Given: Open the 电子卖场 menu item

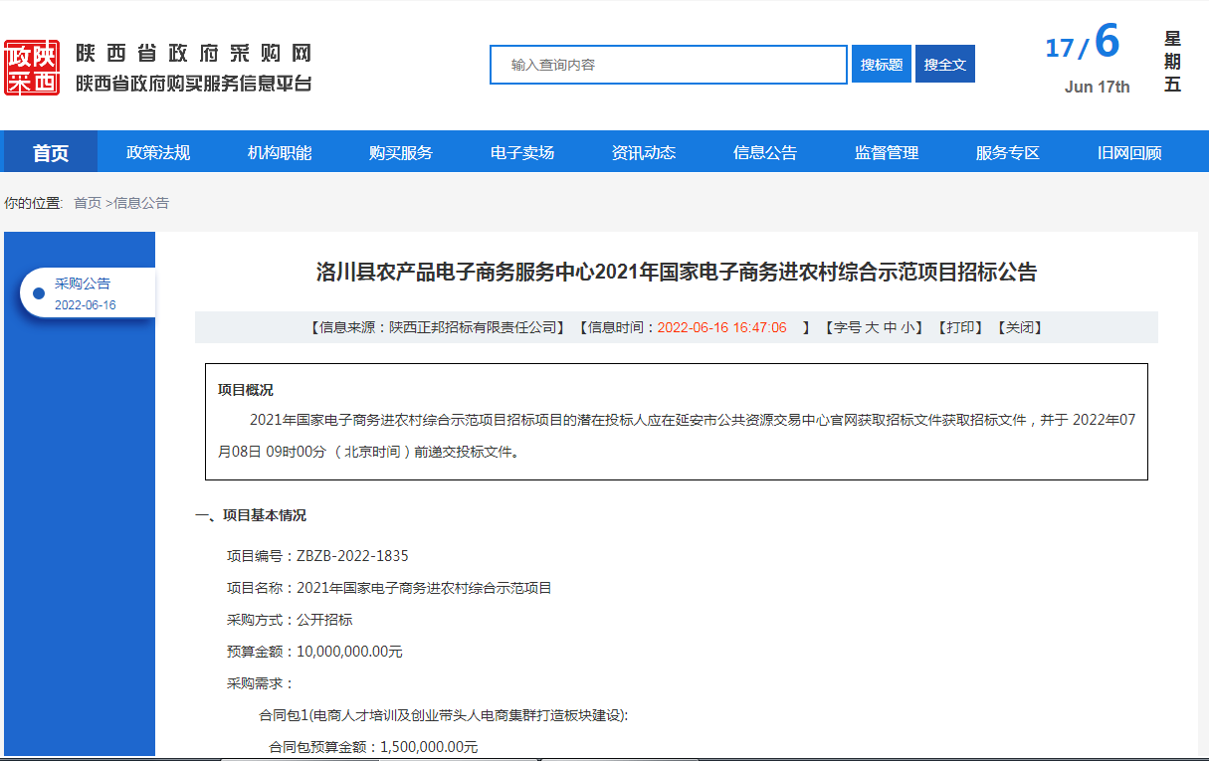Looking at the screenshot, I should (522, 152).
